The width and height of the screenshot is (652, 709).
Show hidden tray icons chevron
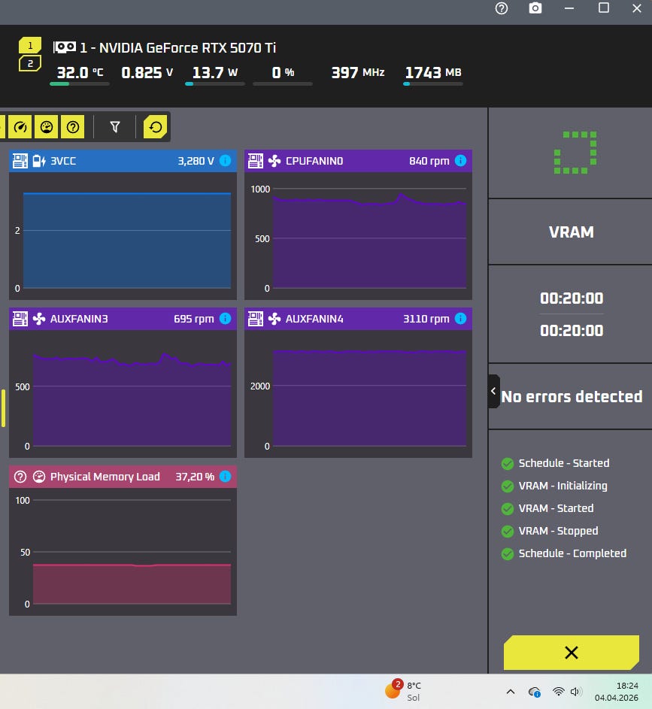pyautogui.click(x=511, y=692)
